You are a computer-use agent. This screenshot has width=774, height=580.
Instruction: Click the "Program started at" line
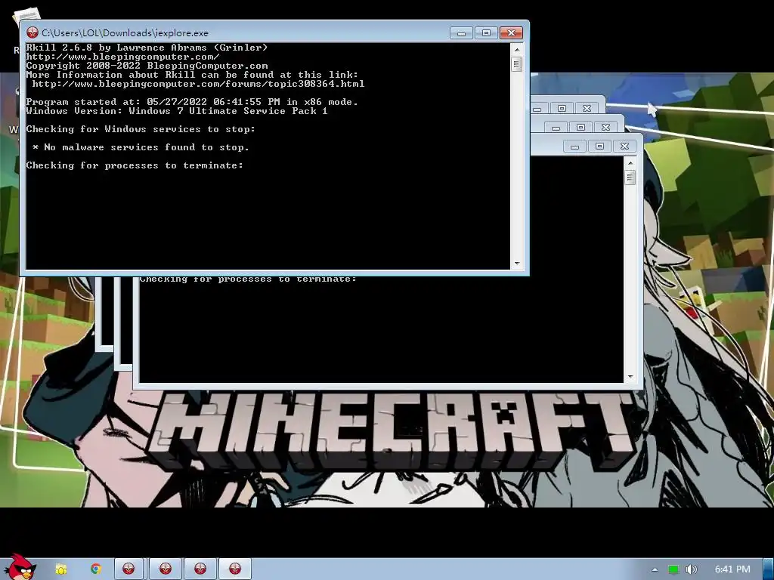192,102
